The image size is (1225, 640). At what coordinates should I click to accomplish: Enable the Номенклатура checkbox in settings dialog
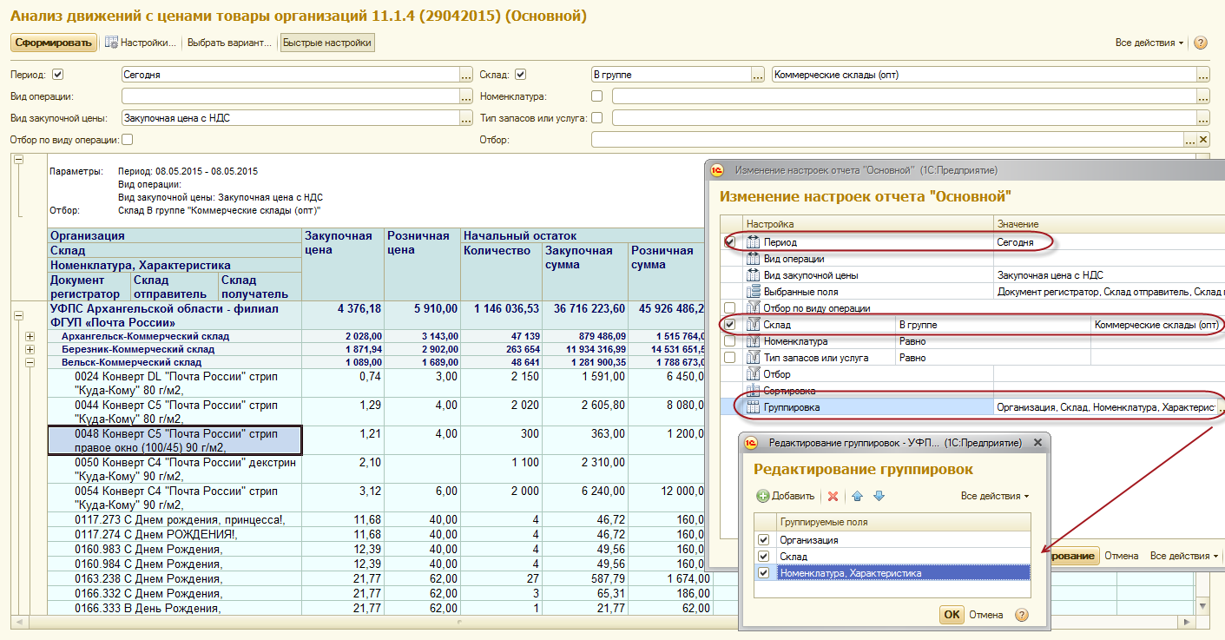pyautogui.click(x=730, y=341)
